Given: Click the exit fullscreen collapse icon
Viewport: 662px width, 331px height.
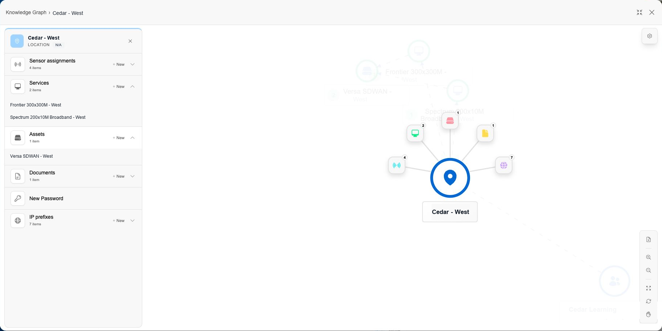Looking at the screenshot, I should coord(639,12).
